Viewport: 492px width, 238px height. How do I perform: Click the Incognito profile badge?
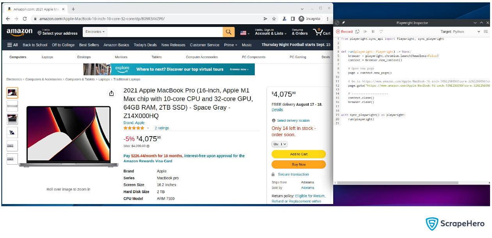tap(310, 19)
